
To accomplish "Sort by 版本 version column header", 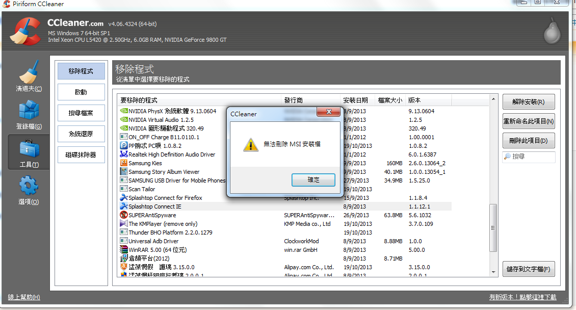I will pyautogui.click(x=428, y=100).
